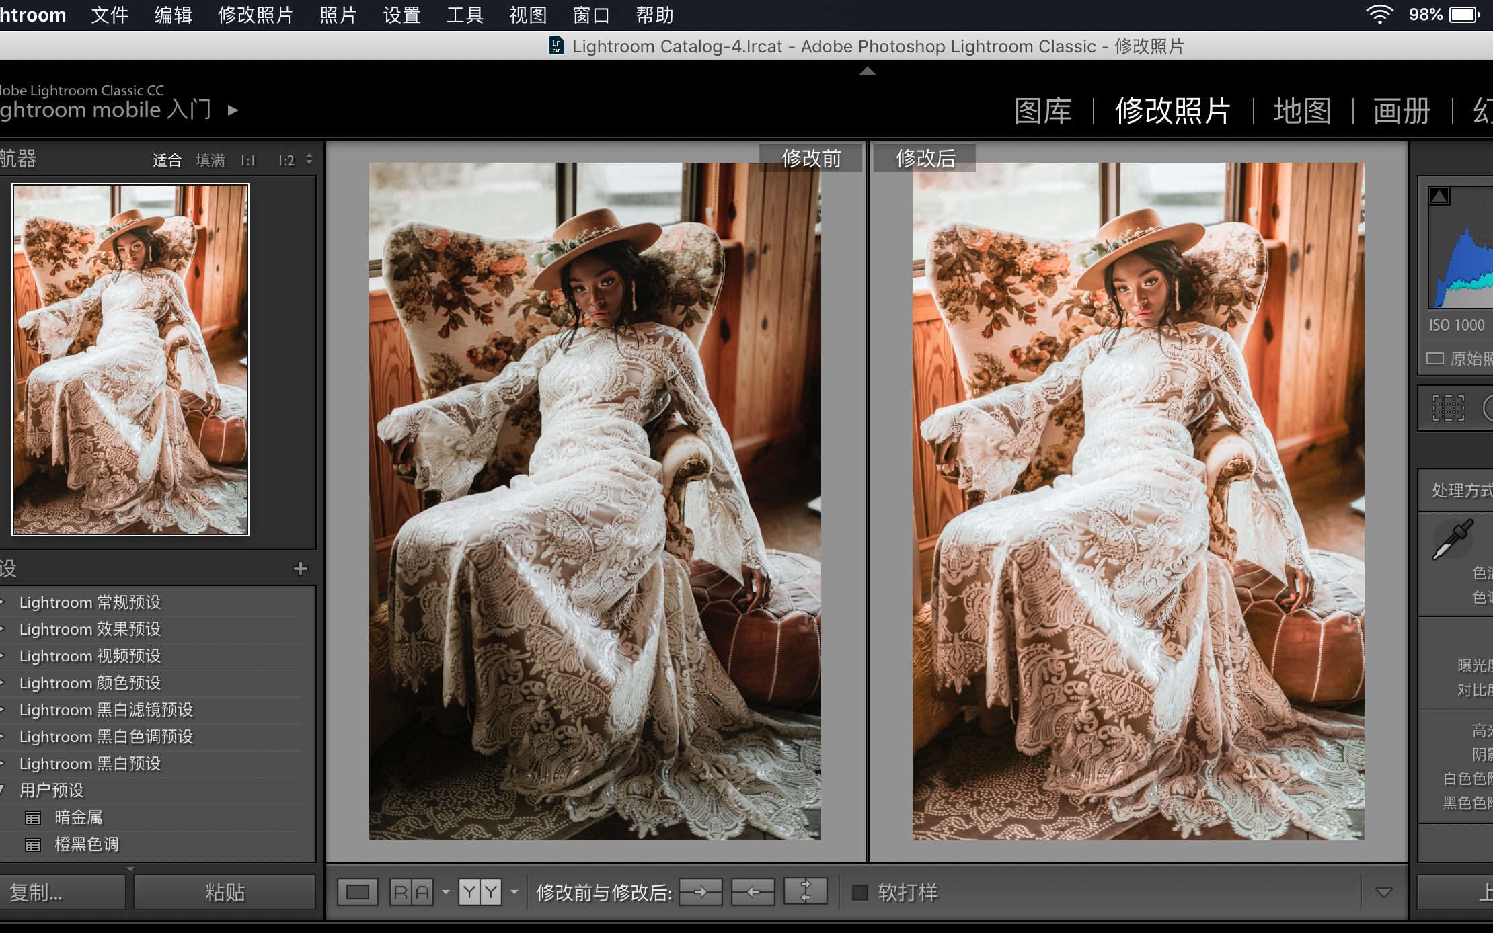This screenshot has height=933, width=1493.
Task: Click the ISO 1000 readout
Action: click(x=1457, y=325)
